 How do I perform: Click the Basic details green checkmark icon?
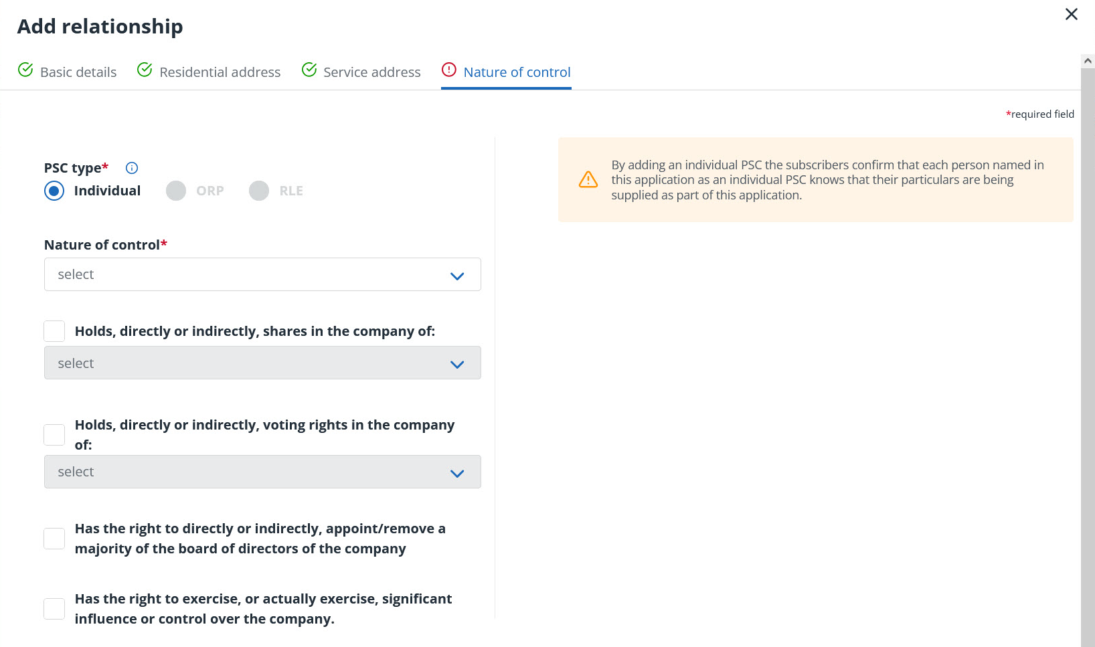click(x=25, y=70)
